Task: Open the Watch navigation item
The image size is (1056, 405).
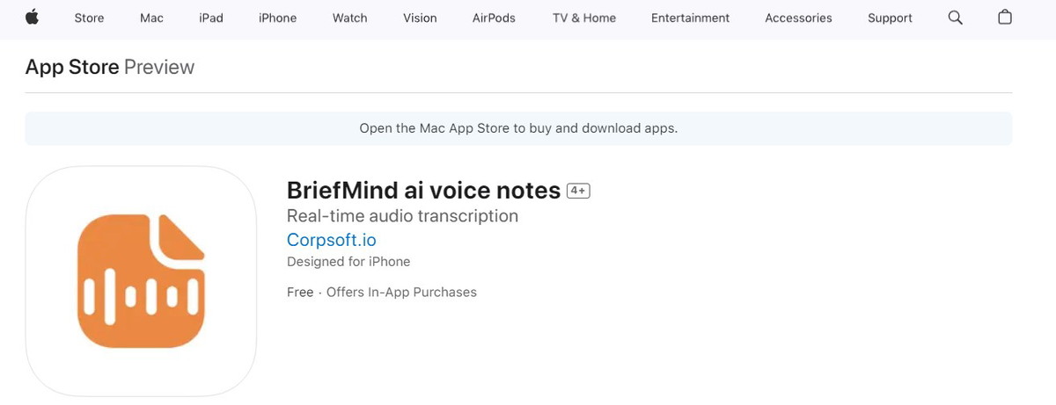Action: (x=349, y=18)
